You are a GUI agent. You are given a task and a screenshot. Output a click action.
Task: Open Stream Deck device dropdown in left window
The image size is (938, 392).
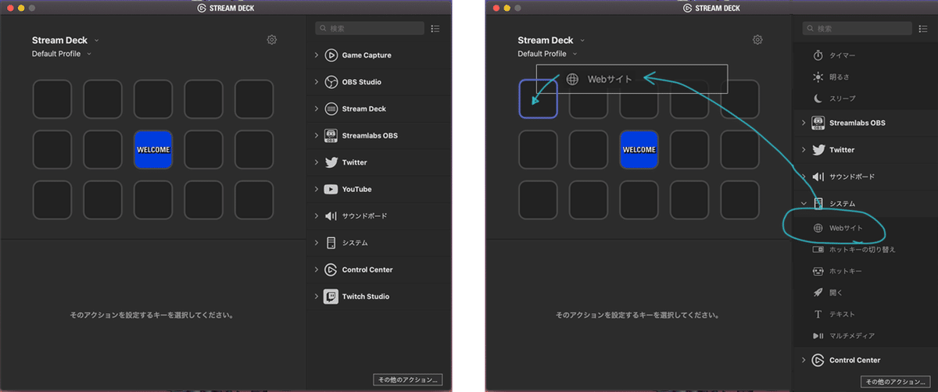coord(96,40)
